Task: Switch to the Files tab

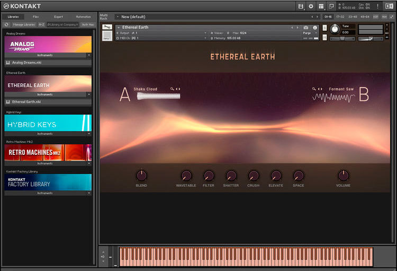Action: point(36,16)
